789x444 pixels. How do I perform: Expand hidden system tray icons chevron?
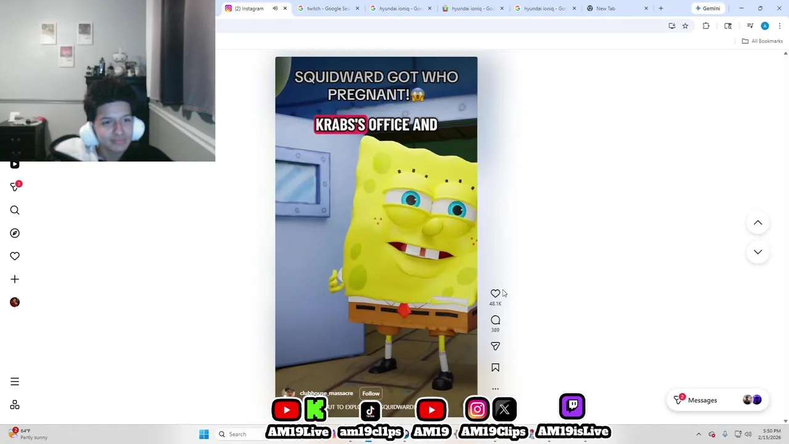point(698,434)
